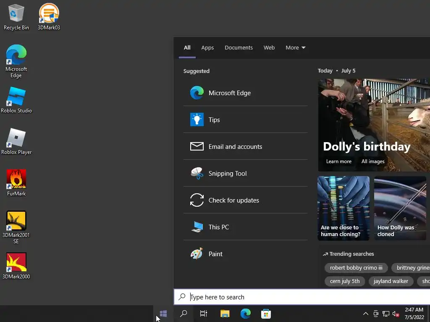Viewport: 430px width, 322px height.
Task: Select Check for updates suggestion
Action: pos(245,200)
